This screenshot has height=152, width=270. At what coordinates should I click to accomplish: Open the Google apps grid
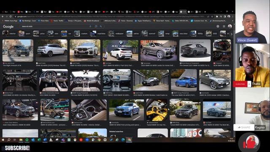pos(224,26)
